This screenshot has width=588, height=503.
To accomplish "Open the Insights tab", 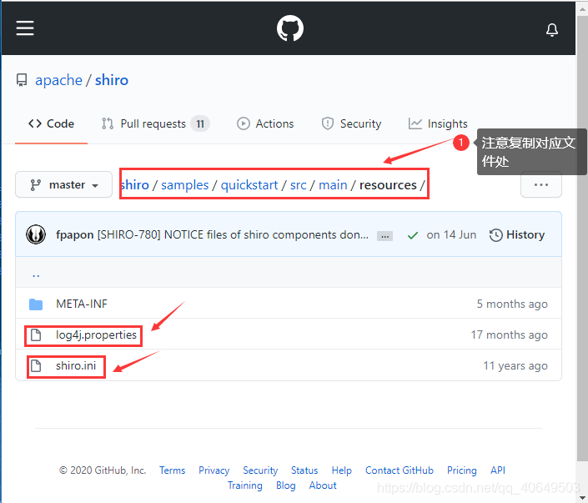I will (x=438, y=123).
